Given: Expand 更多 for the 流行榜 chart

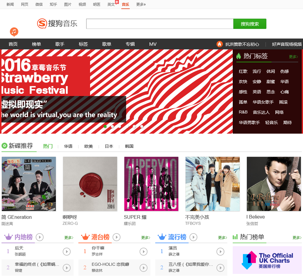Looking at the screenshot, I should 223,238.
